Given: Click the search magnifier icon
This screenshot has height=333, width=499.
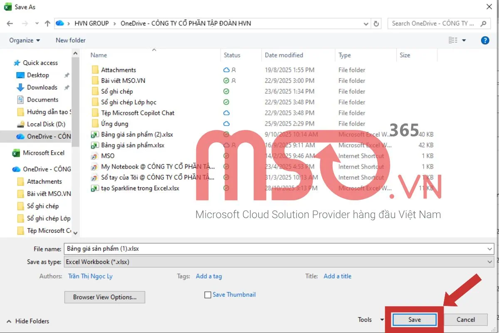Looking at the screenshot, I should [483, 24].
